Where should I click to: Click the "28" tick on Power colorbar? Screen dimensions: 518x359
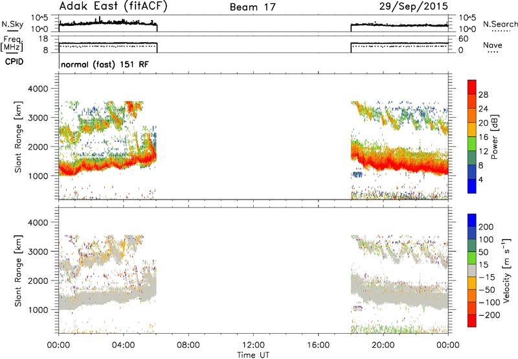click(483, 95)
